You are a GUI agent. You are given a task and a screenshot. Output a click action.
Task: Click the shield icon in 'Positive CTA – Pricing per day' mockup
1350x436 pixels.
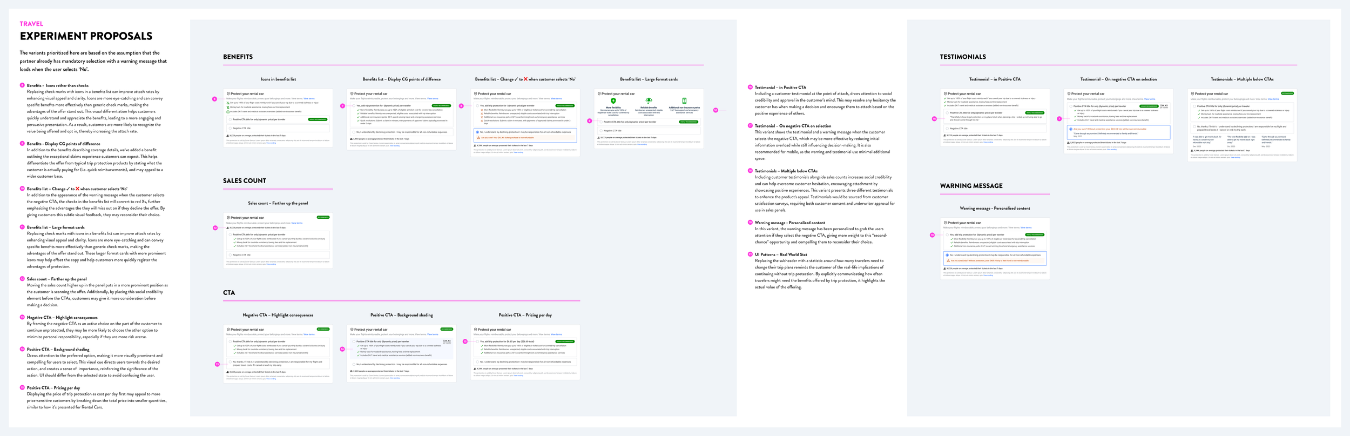pos(475,330)
